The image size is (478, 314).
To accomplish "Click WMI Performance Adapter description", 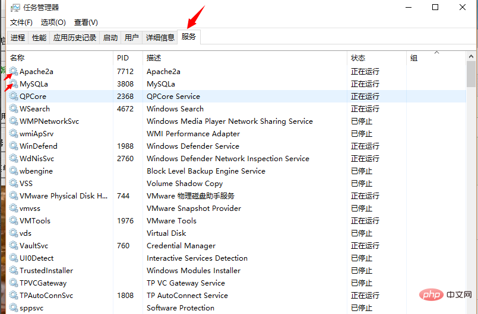I will (193, 134).
